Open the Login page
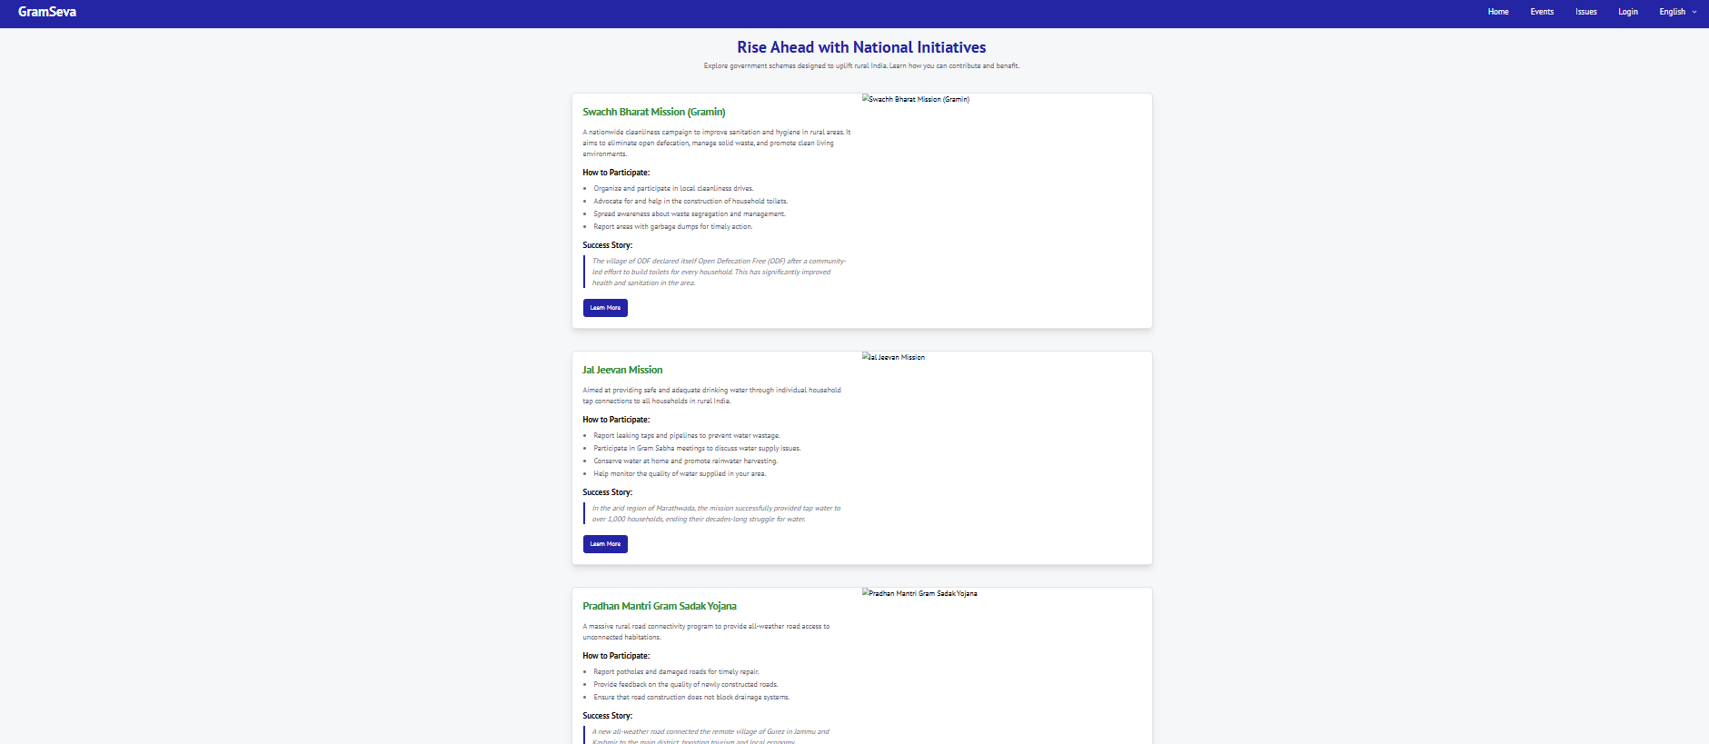Viewport: 1709px width, 744px height. point(1628,12)
